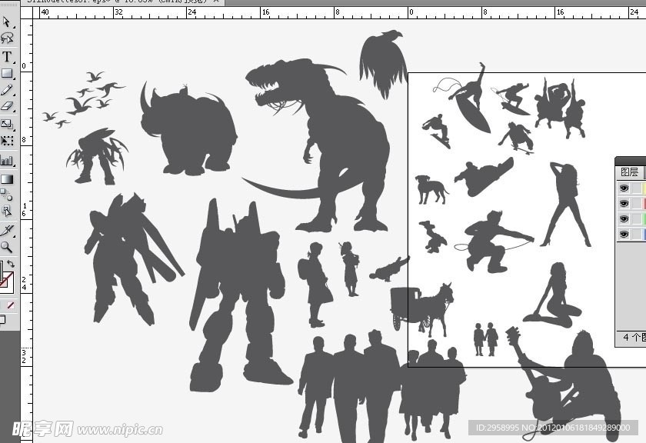Select the Lasso tool
This screenshot has height=443, width=646.
7,38
